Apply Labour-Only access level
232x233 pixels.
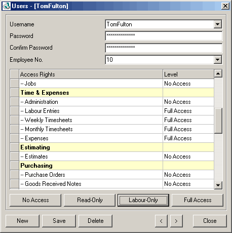pos(143,200)
